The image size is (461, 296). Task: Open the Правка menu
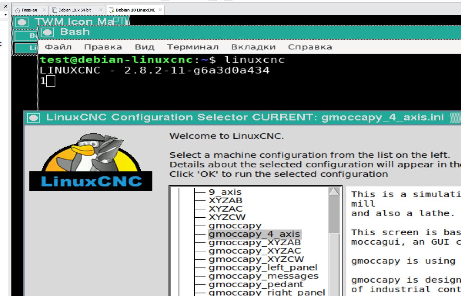click(103, 47)
